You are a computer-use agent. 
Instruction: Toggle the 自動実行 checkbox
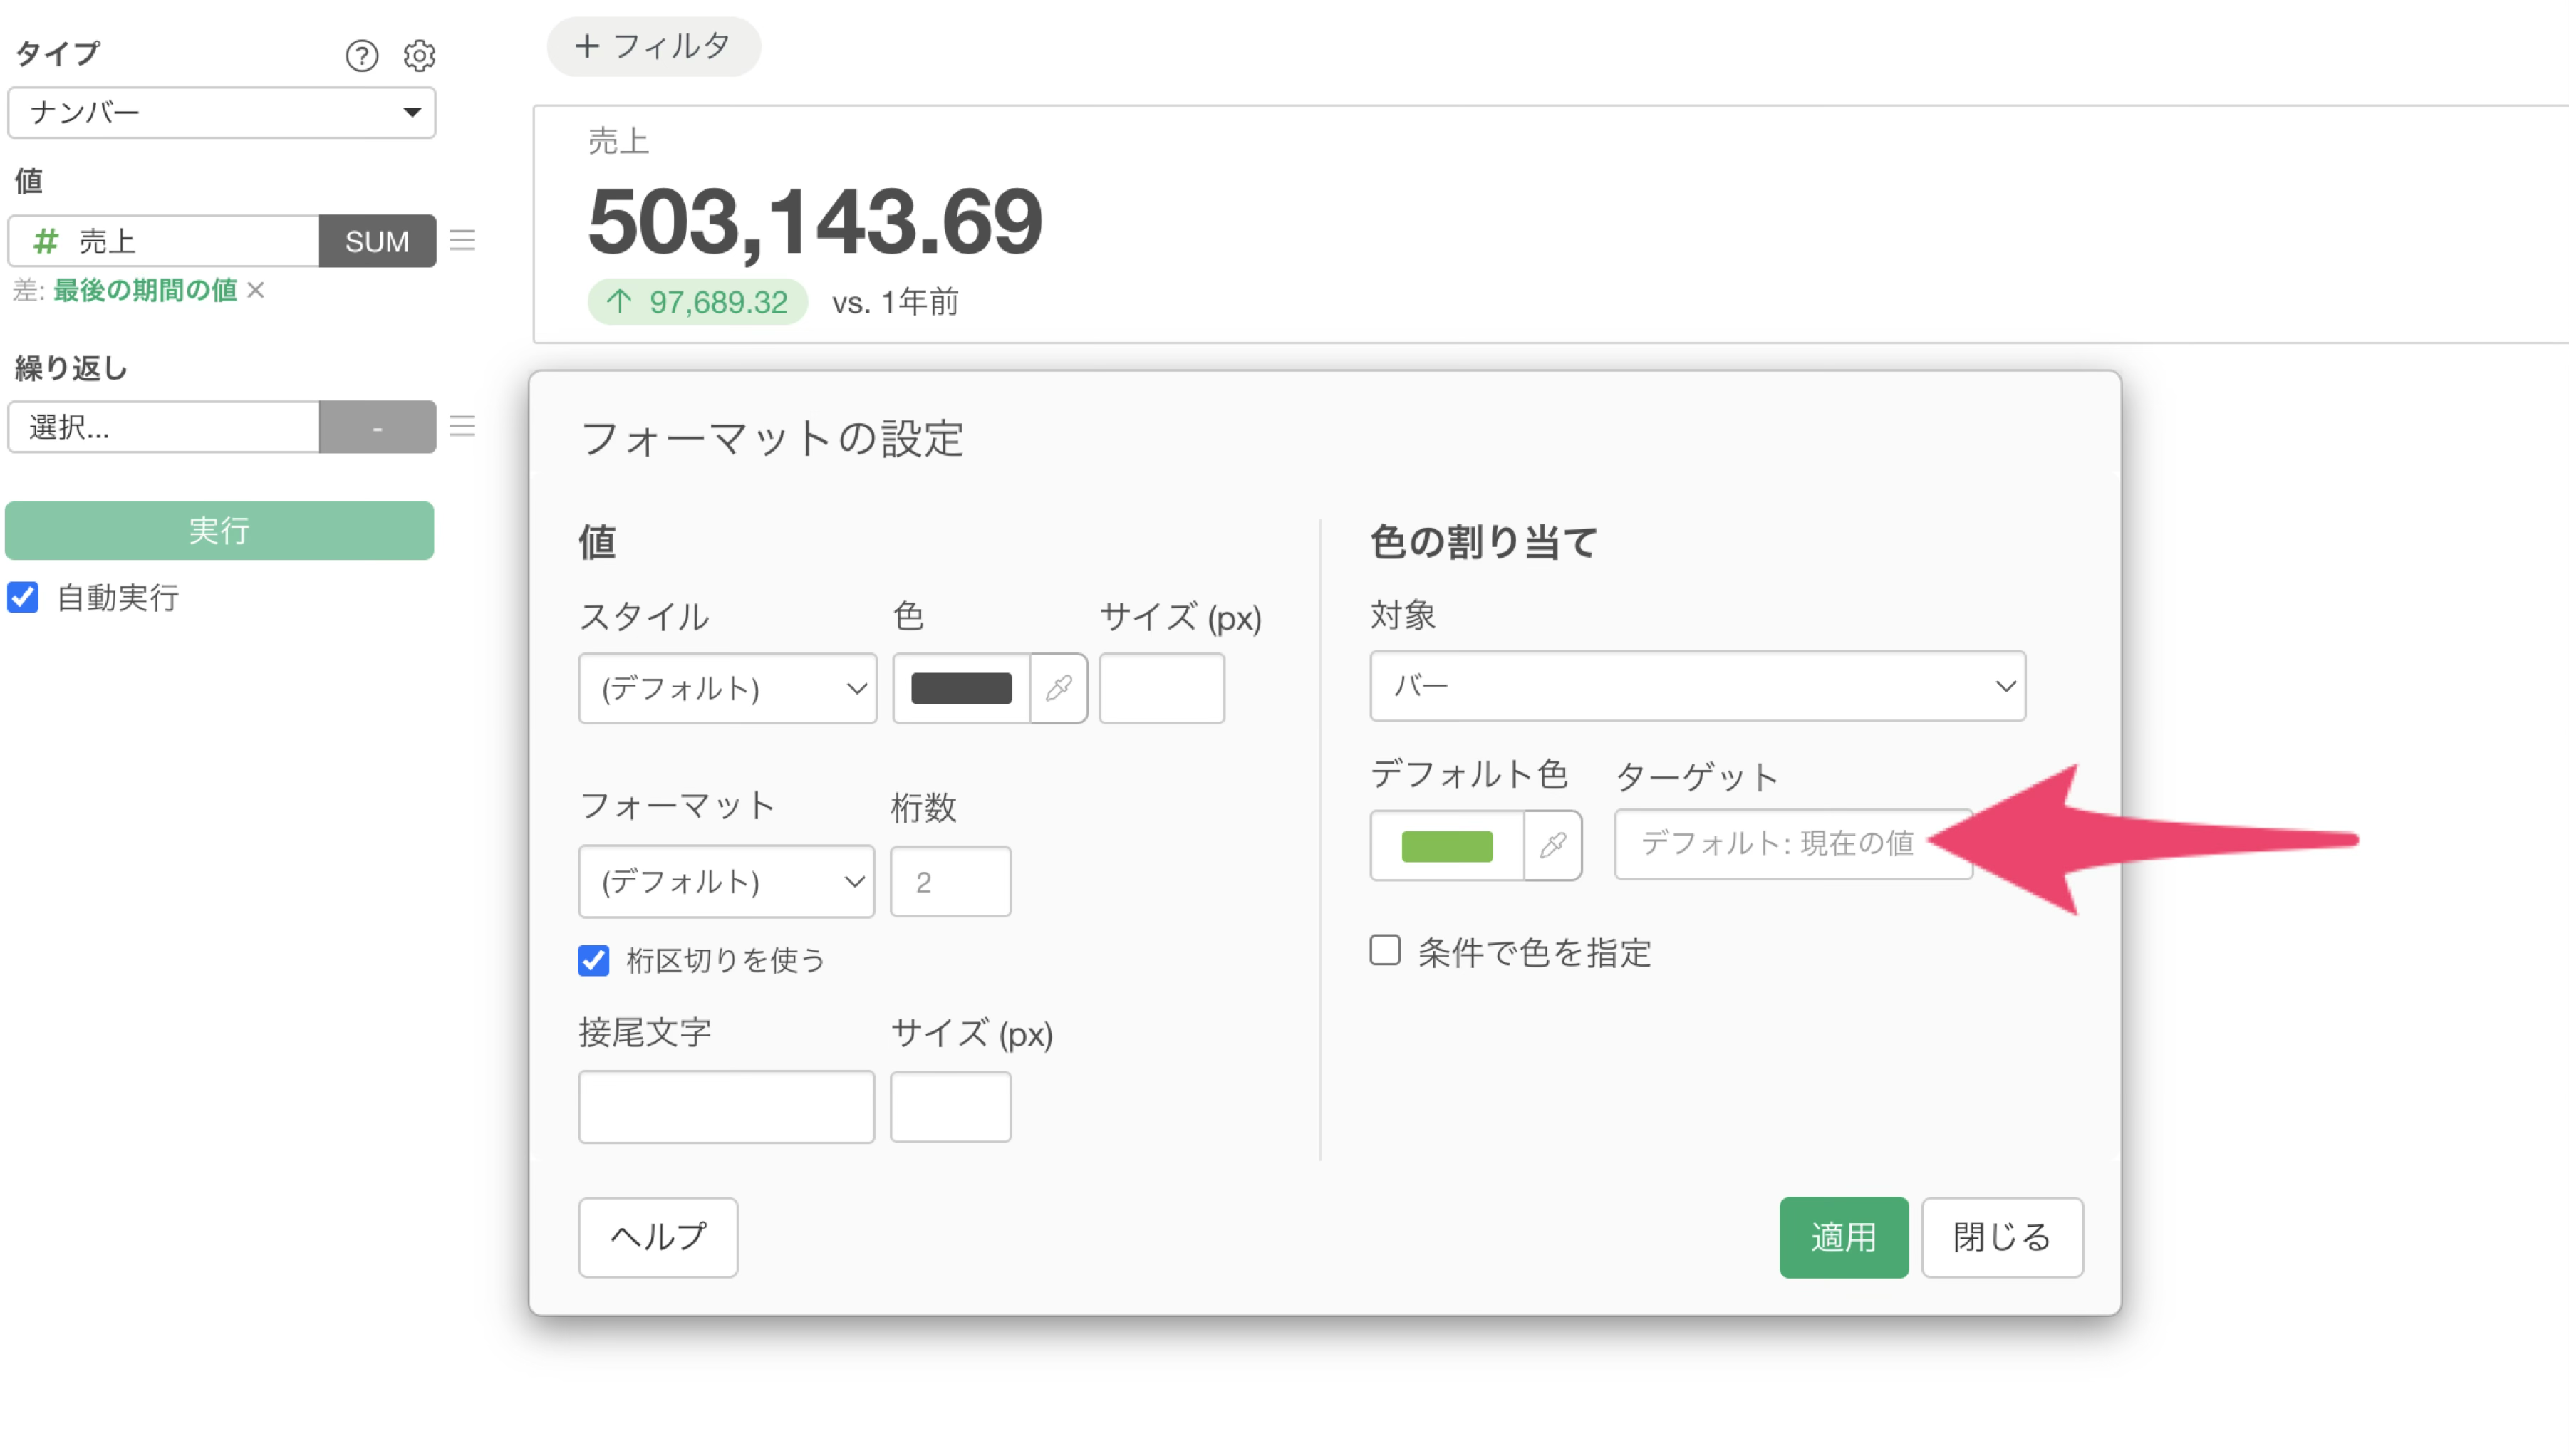[23, 597]
